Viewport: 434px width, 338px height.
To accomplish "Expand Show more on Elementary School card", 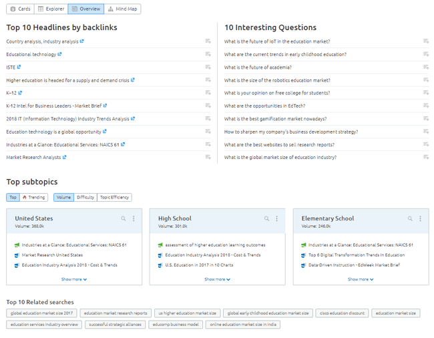I will [x=361, y=279].
